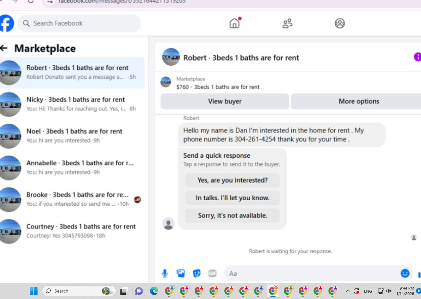421x299 pixels.
Task: Open Noel's conversation in the list
Action: (72, 136)
